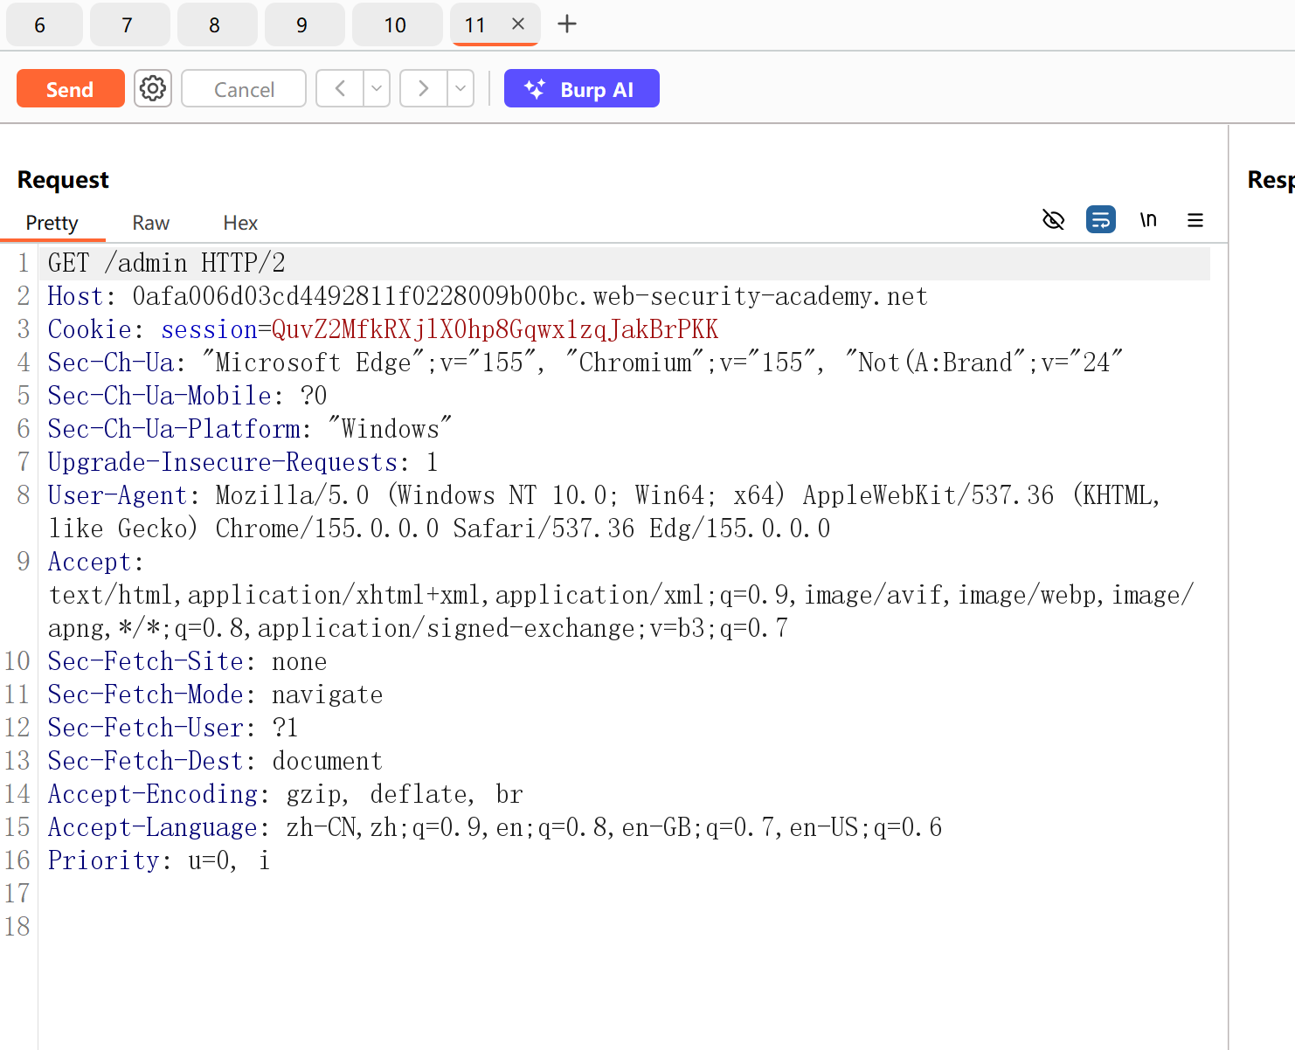Click the Sec-Fetch-Dest document line

[x=215, y=761]
